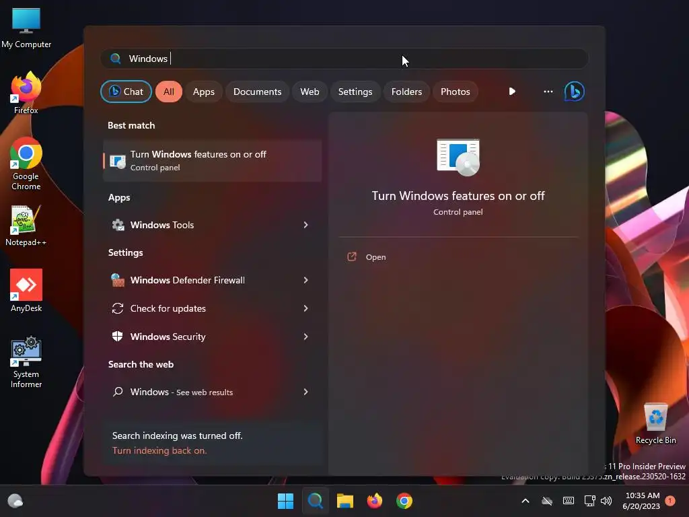Select the Firefox desktop shortcut

[26, 93]
